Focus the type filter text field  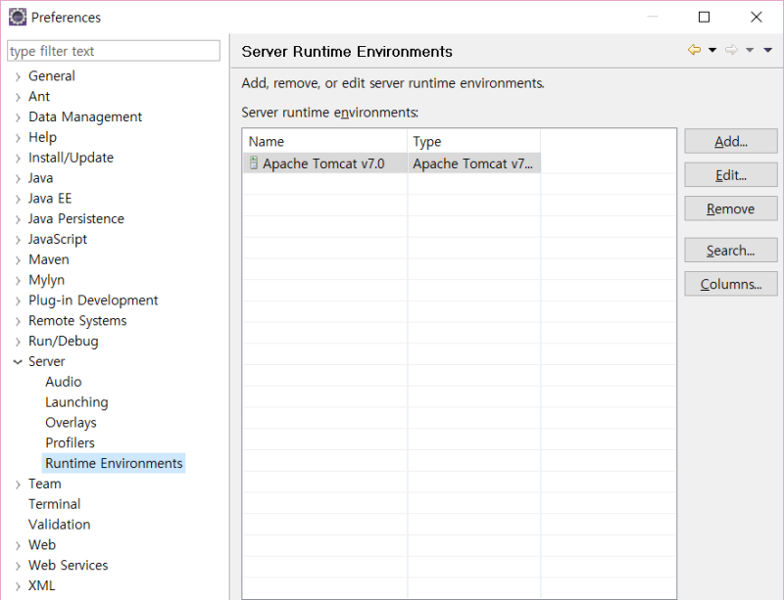(x=114, y=51)
